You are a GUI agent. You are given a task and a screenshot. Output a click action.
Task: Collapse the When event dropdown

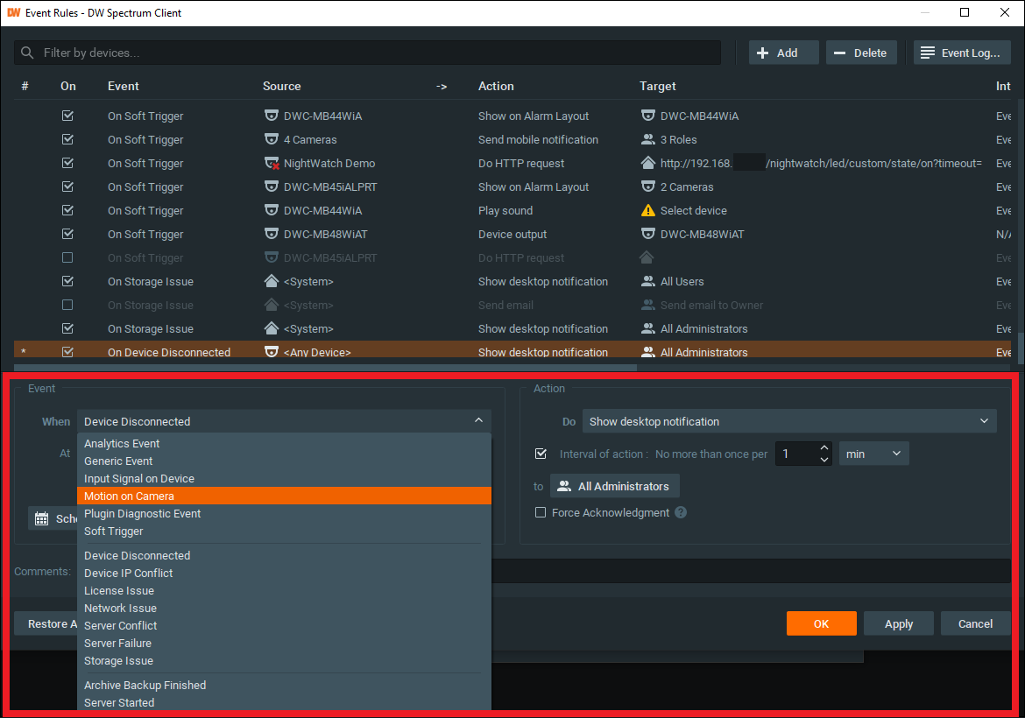coord(479,420)
